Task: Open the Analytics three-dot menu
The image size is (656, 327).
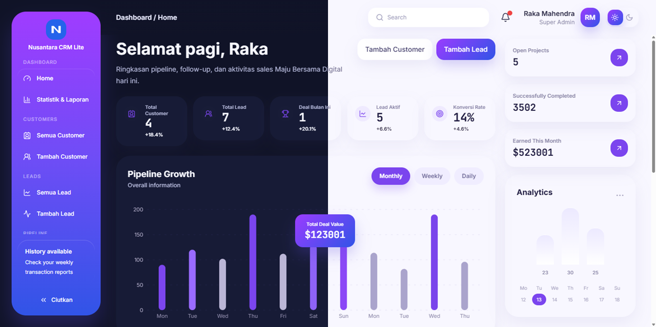Action: point(620,195)
